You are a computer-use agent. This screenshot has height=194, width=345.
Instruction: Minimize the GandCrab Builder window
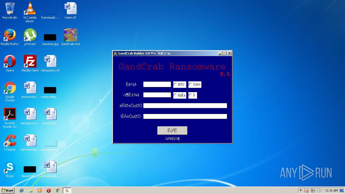(x=220, y=53)
